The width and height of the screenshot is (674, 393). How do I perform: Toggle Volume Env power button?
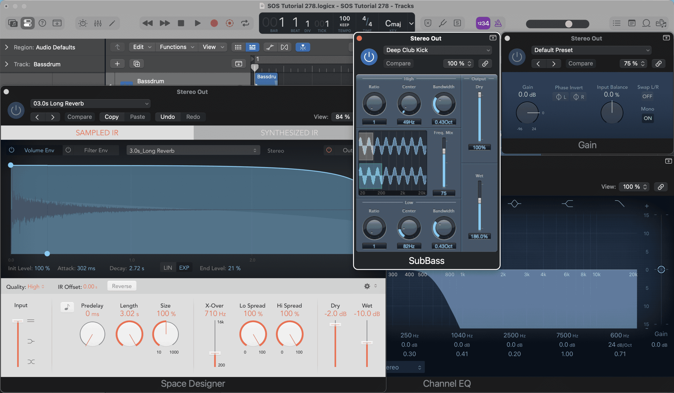(12, 150)
